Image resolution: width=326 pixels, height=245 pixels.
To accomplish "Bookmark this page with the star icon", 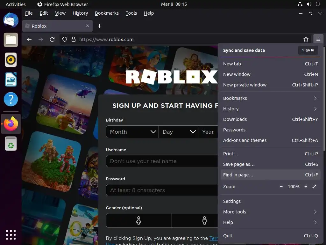I will (x=306, y=39).
